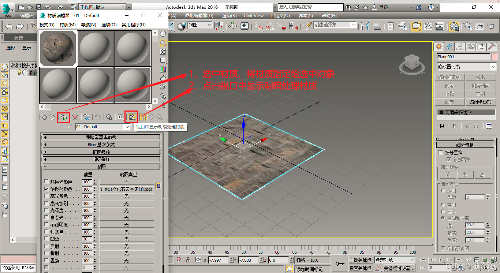Click Video Color Check icon
The height and width of the screenshot is (273, 500).
click(x=163, y=69)
